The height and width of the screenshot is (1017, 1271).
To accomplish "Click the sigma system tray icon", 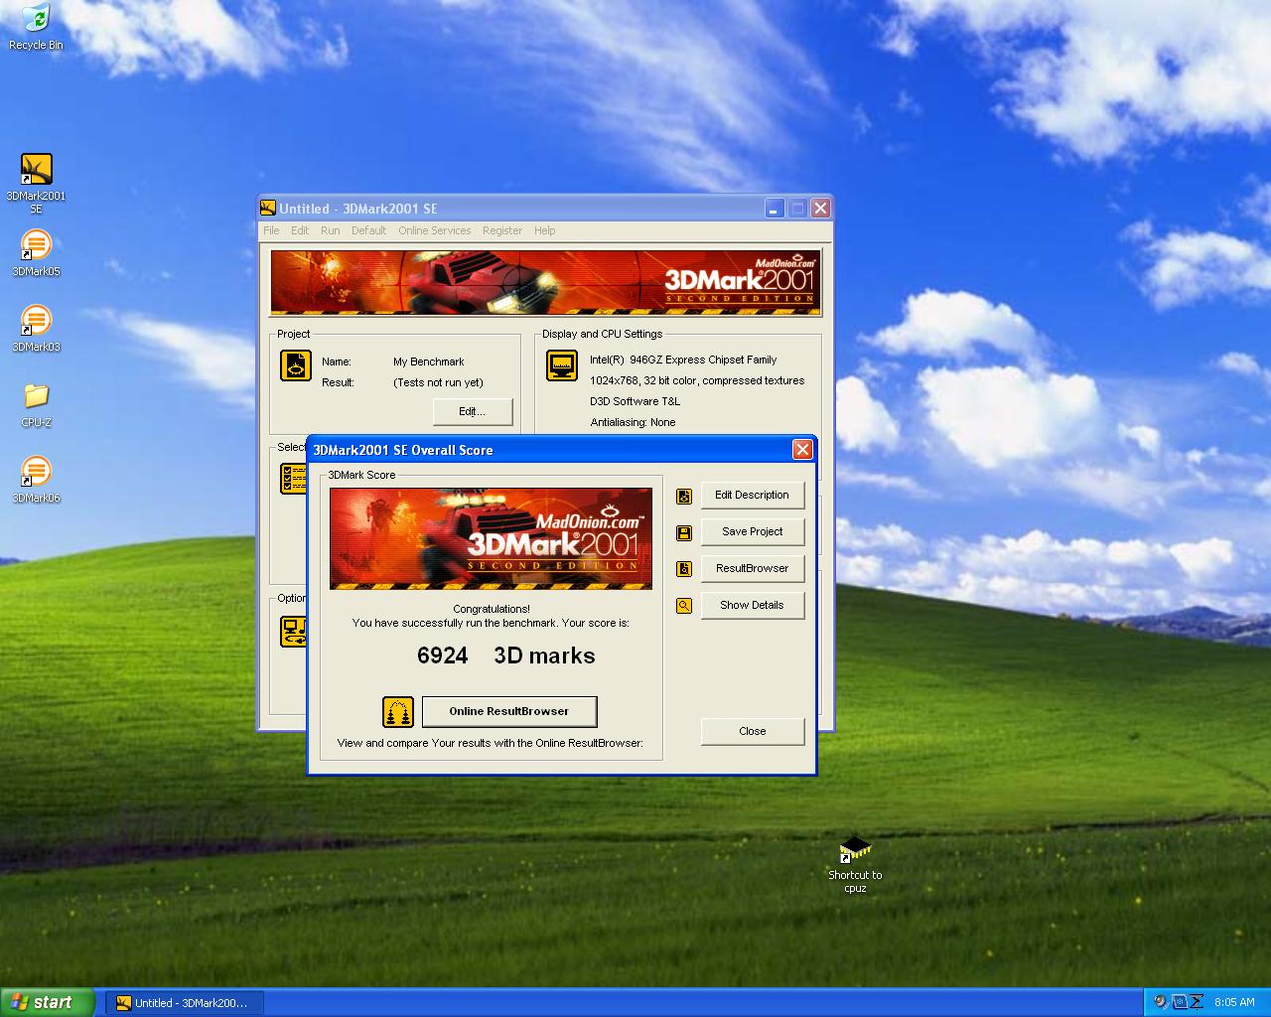I will [x=1197, y=1002].
